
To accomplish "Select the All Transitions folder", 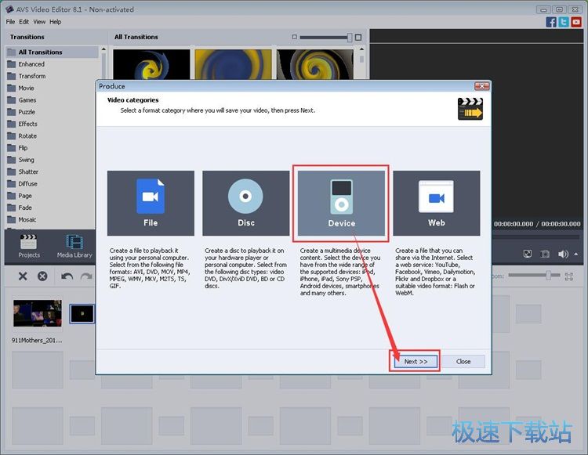I will click(x=52, y=52).
